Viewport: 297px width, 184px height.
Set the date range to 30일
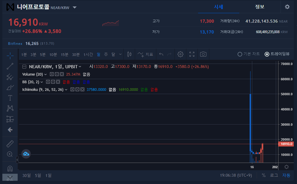click(x=26, y=175)
